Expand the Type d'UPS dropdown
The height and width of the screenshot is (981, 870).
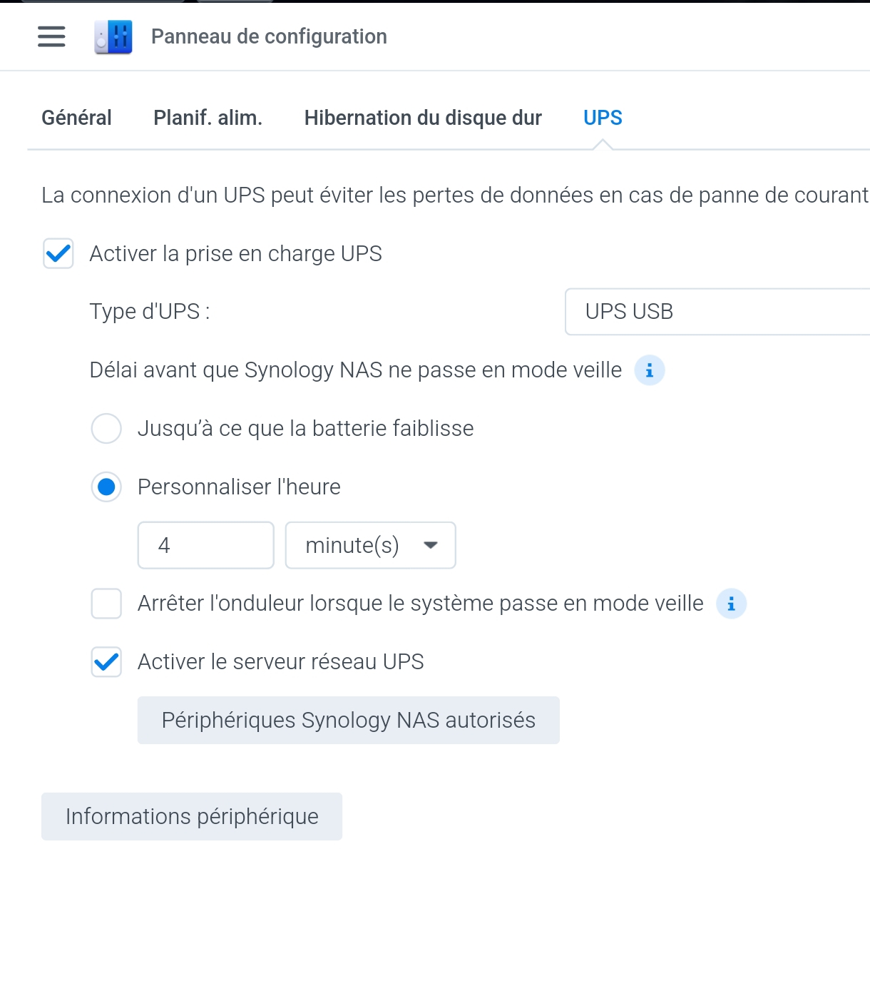point(717,312)
